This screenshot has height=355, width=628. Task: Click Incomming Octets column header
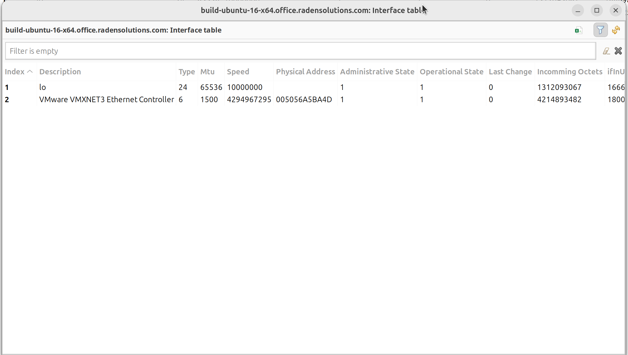(570, 72)
